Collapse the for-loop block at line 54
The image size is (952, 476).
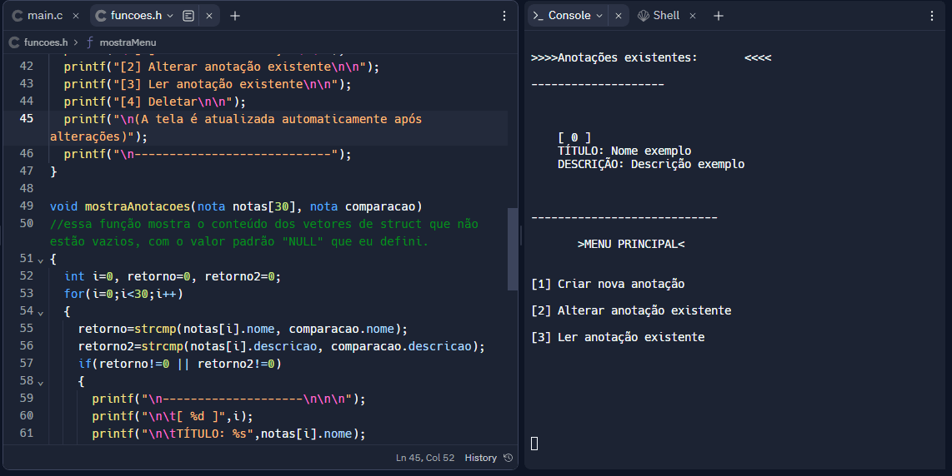(x=40, y=312)
